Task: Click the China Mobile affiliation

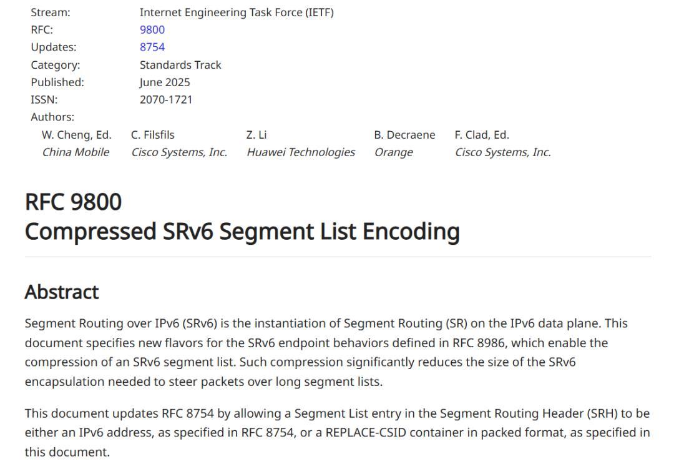Action: click(x=76, y=152)
